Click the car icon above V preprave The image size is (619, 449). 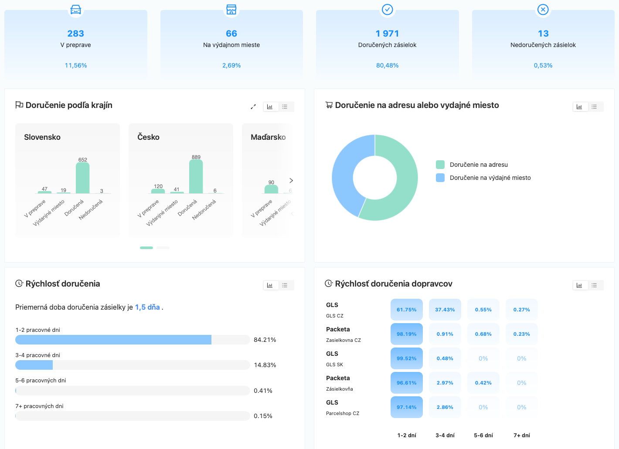point(76,9)
